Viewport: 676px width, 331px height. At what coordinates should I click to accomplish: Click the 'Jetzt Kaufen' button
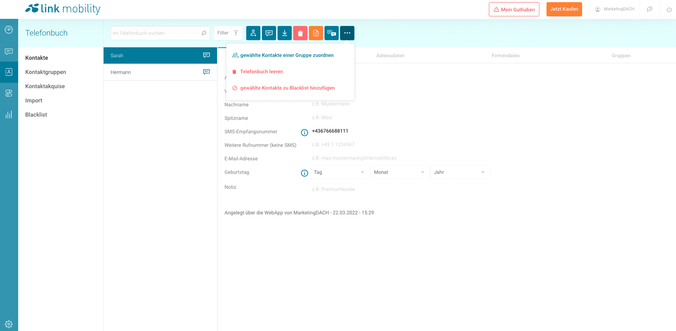pyautogui.click(x=564, y=9)
